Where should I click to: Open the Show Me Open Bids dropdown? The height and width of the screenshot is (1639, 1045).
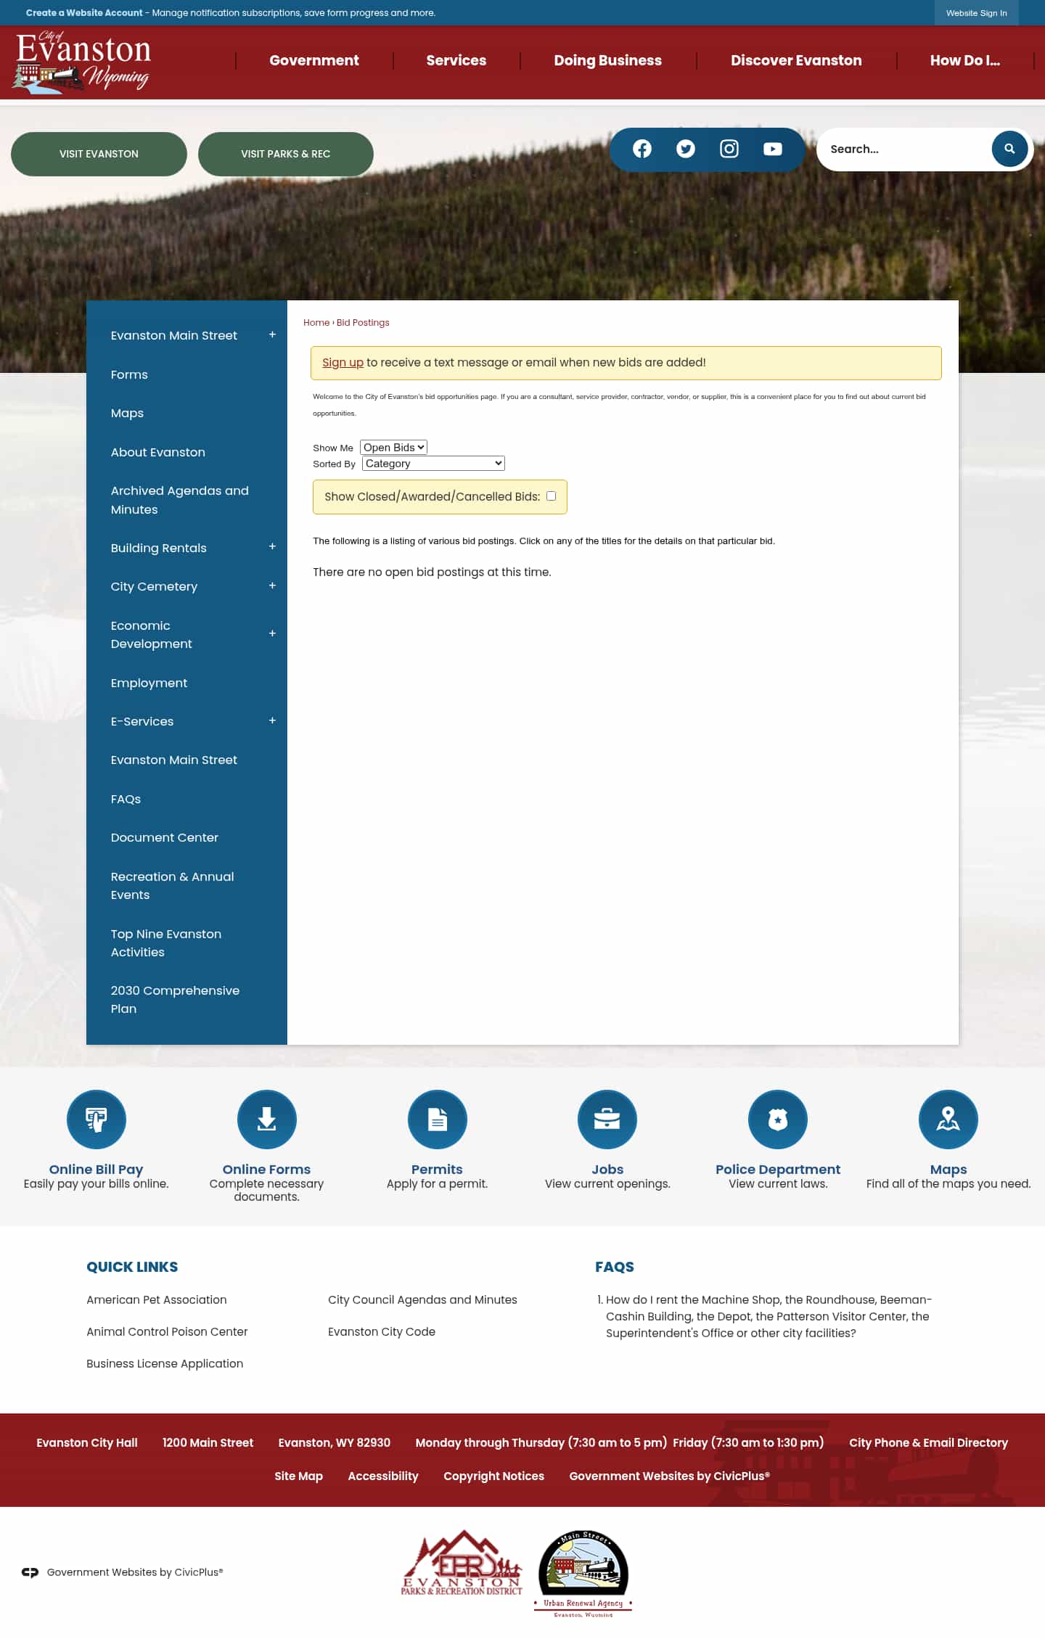(x=393, y=448)
